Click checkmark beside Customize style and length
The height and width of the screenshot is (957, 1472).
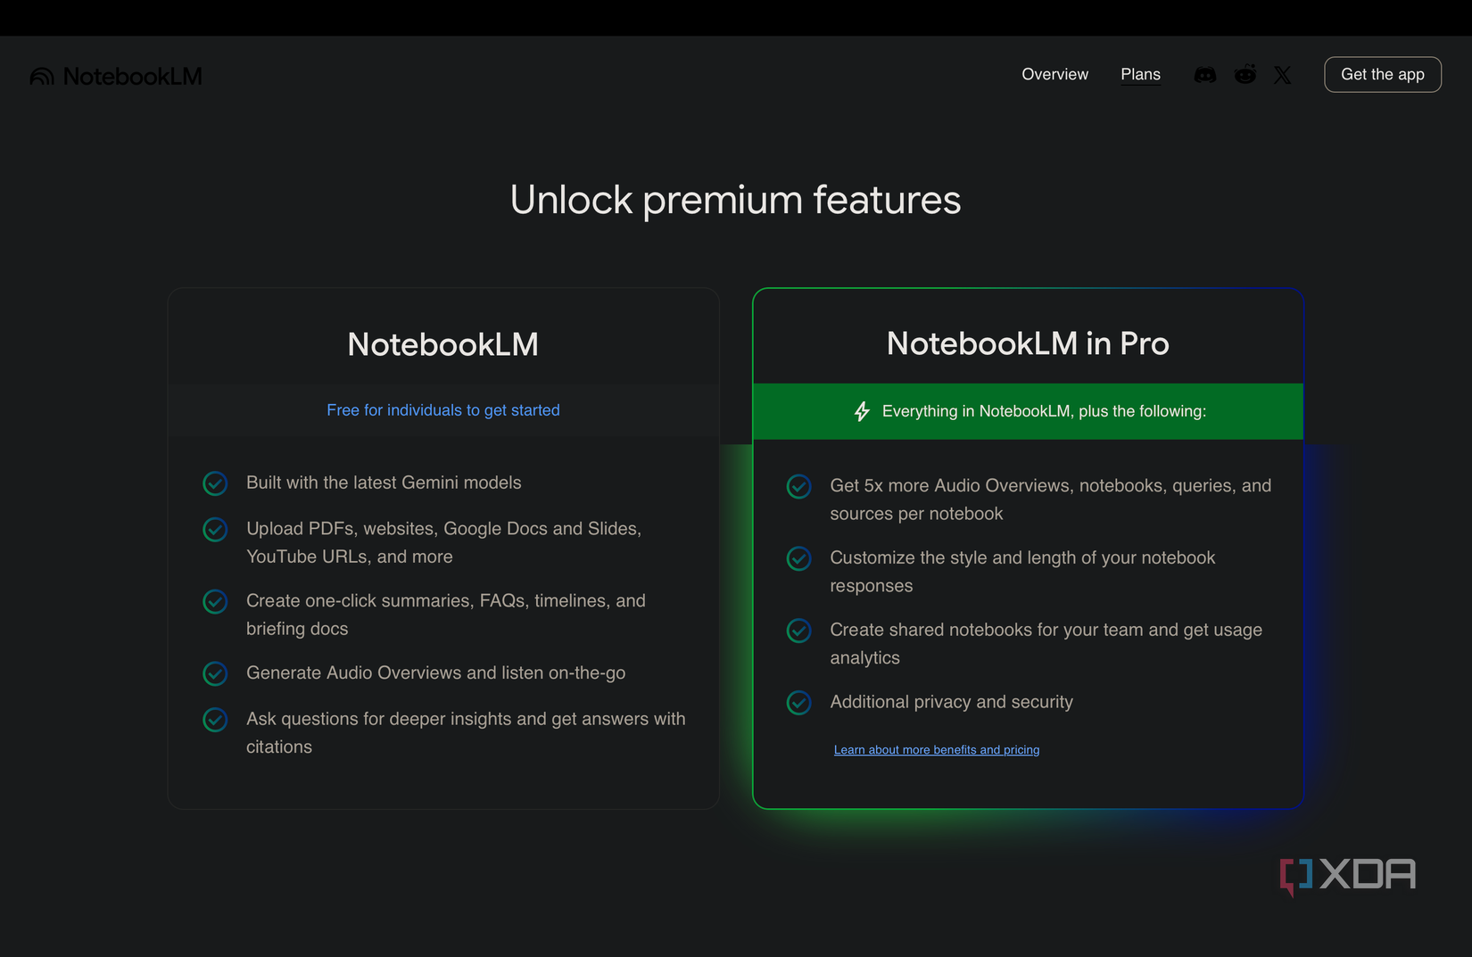[798, 558]
